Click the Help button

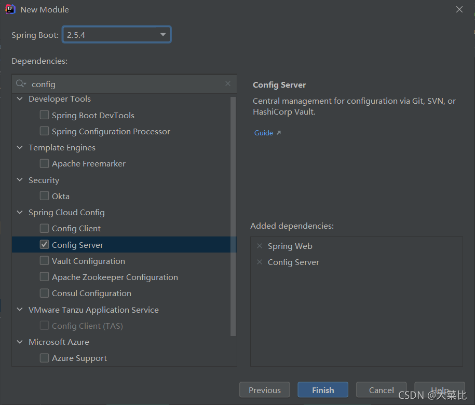click(x=440, y=390)
